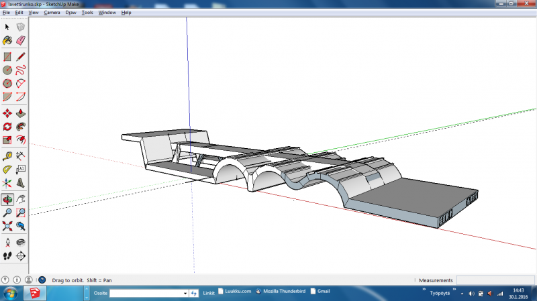
Task: Open the Instructor help icon
Action: [42, 280]
